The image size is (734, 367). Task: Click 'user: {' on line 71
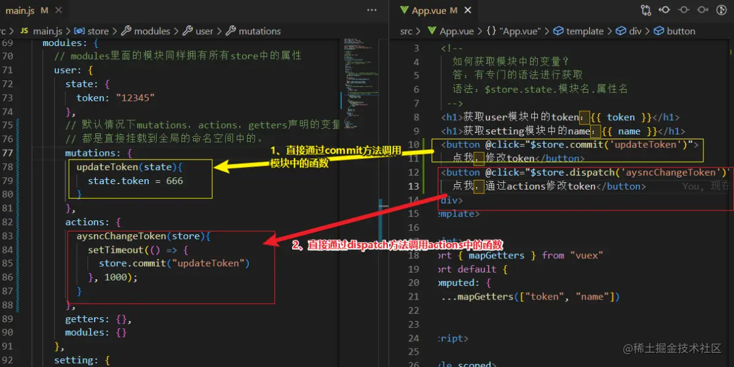[74, 70]
